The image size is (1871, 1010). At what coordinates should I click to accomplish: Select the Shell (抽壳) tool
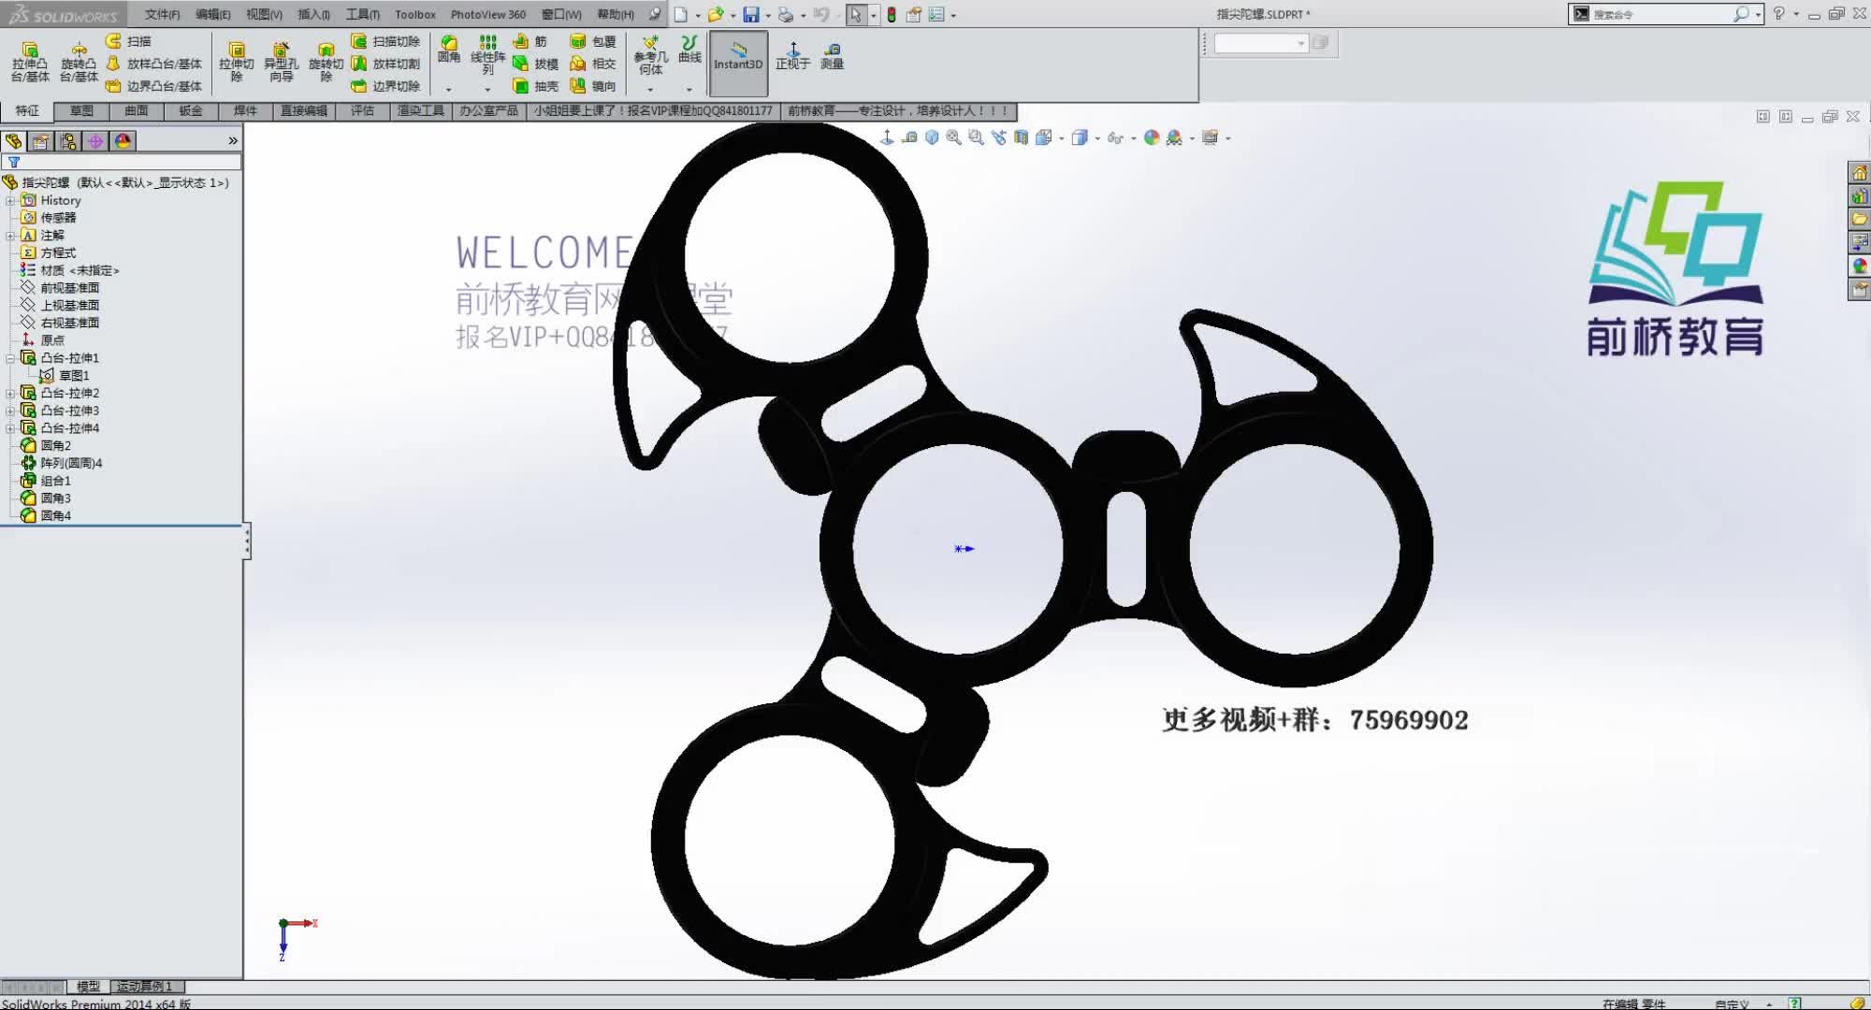535,86
